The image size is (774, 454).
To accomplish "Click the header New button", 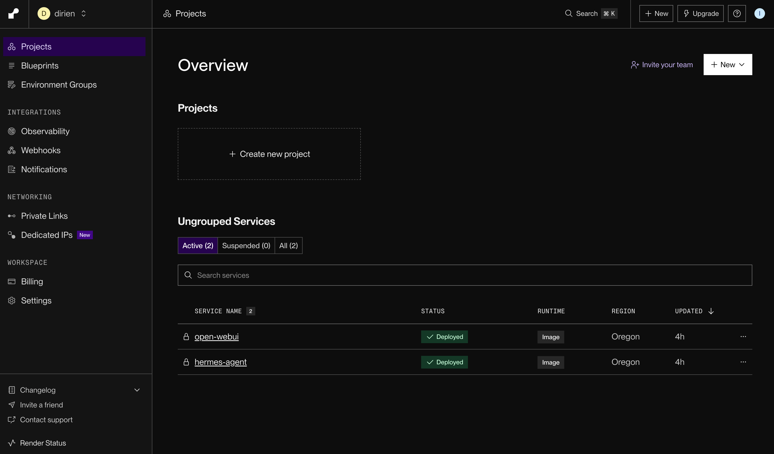I will 656,13.
